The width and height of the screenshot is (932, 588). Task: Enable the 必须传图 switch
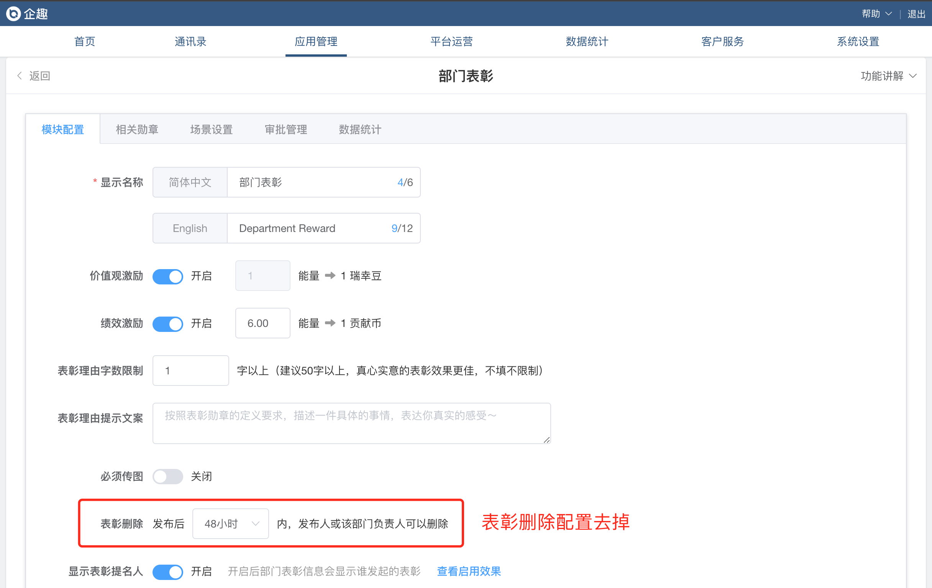pyautogui.click(x=167, y=476)
